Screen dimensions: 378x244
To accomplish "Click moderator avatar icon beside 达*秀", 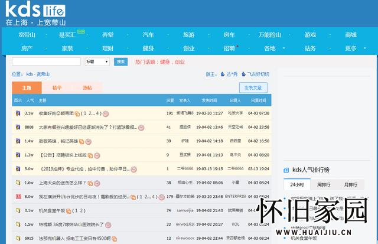I will tap(222, 74).
